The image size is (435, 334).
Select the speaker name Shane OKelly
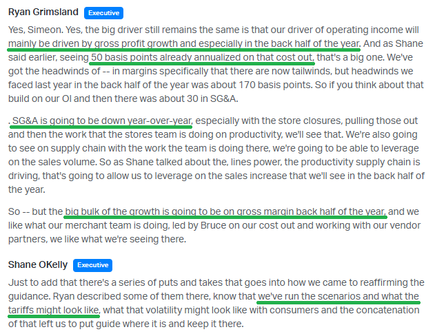[38, 264]
